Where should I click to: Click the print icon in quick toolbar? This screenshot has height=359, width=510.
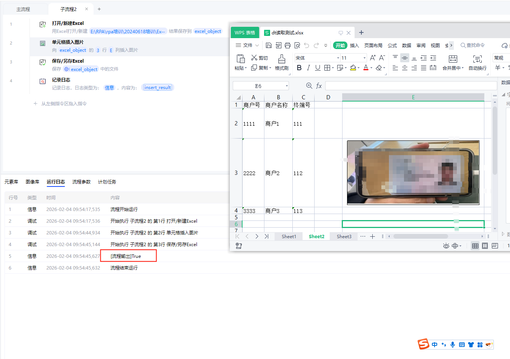click(287, 45)
